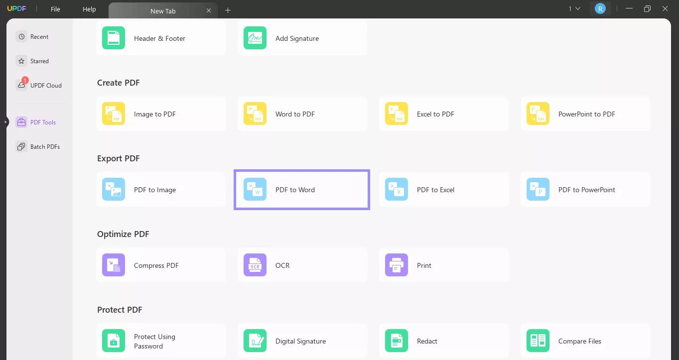This screenshot has width=679, height=360.
Task: Choose the Image to PDF label
Action: coord(155,114)
